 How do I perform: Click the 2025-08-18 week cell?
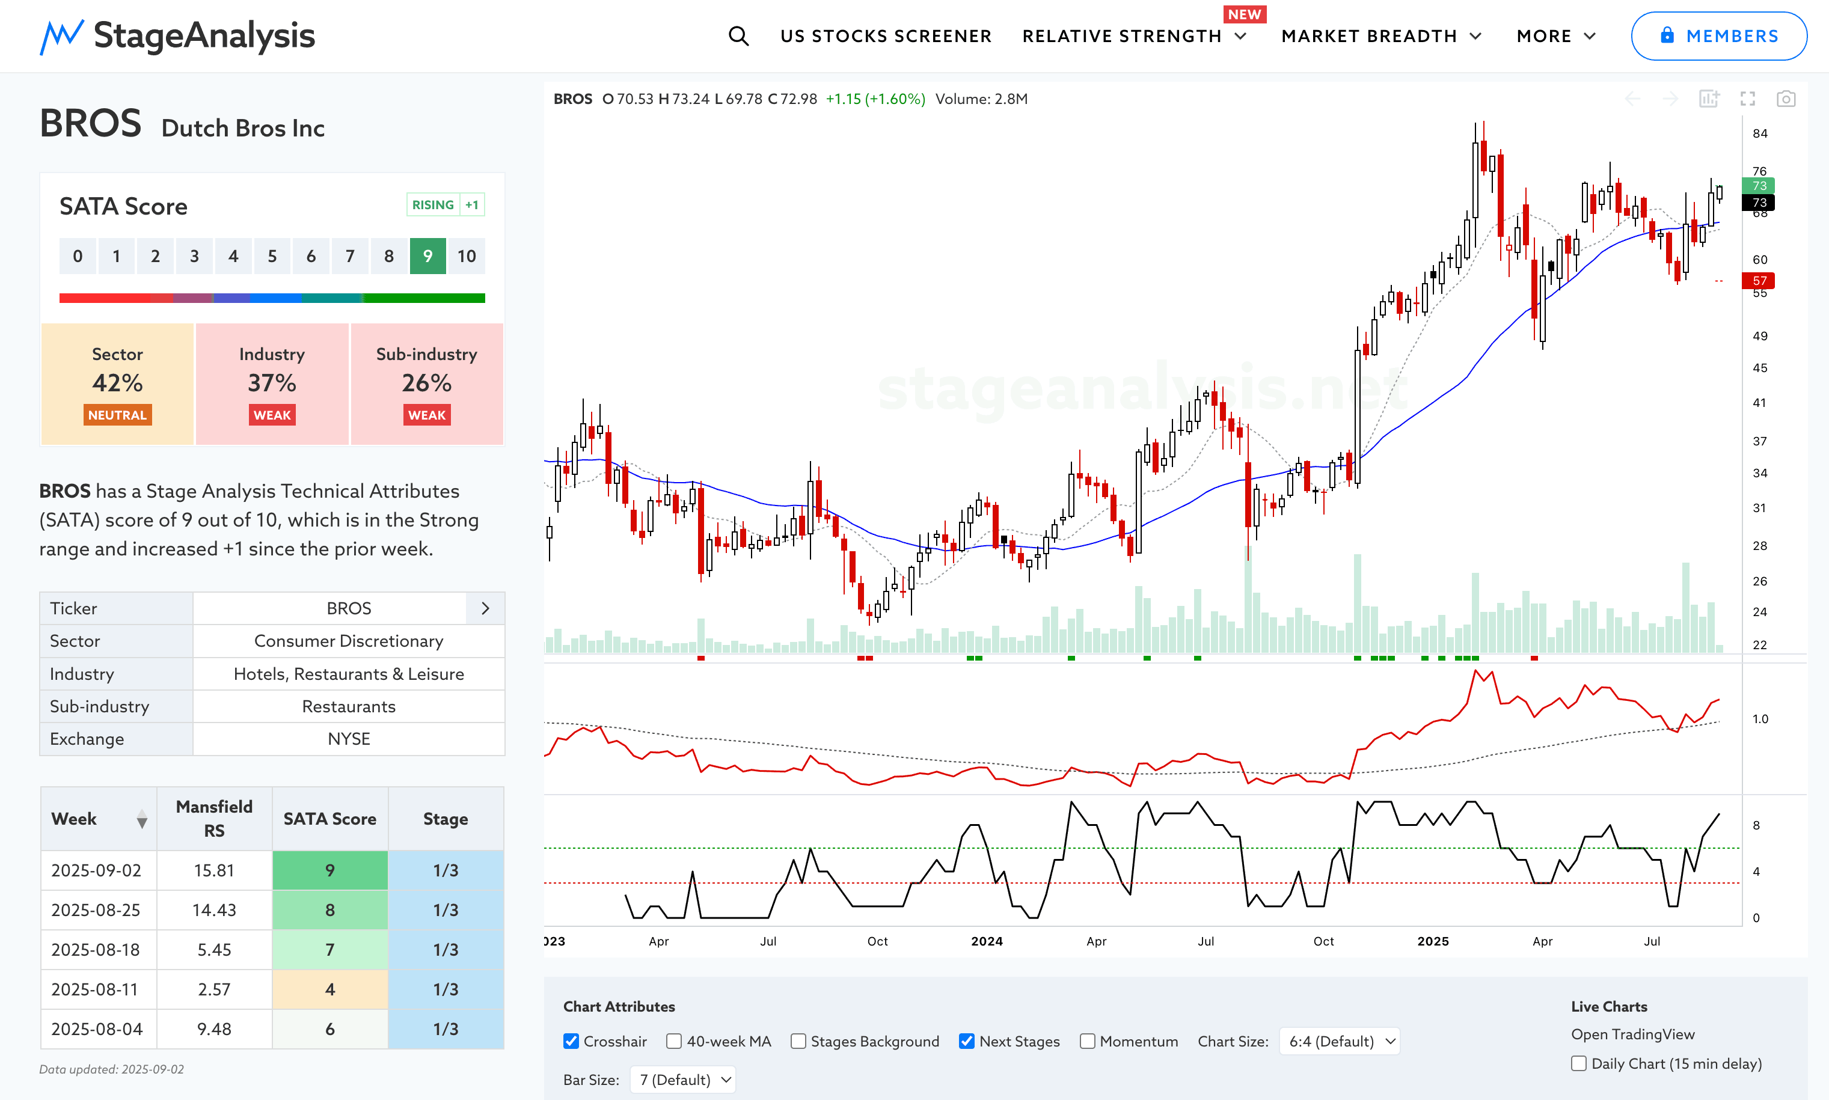click(99, 950)
